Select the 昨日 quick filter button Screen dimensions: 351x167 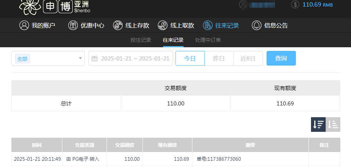pyautogui.click(x=219, y=59)
